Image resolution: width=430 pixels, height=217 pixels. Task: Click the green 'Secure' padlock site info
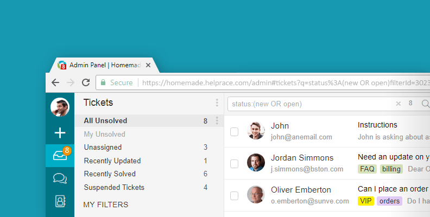117,82
